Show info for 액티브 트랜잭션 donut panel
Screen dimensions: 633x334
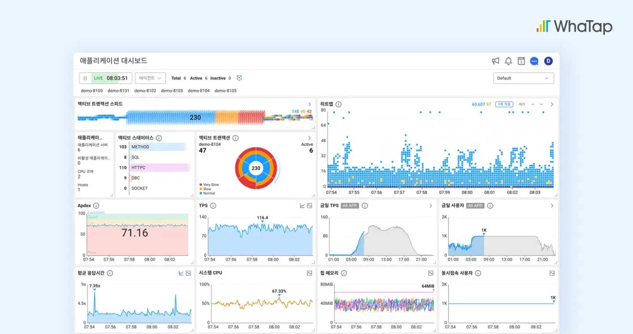pyautogui.click(x=236, y=138)
